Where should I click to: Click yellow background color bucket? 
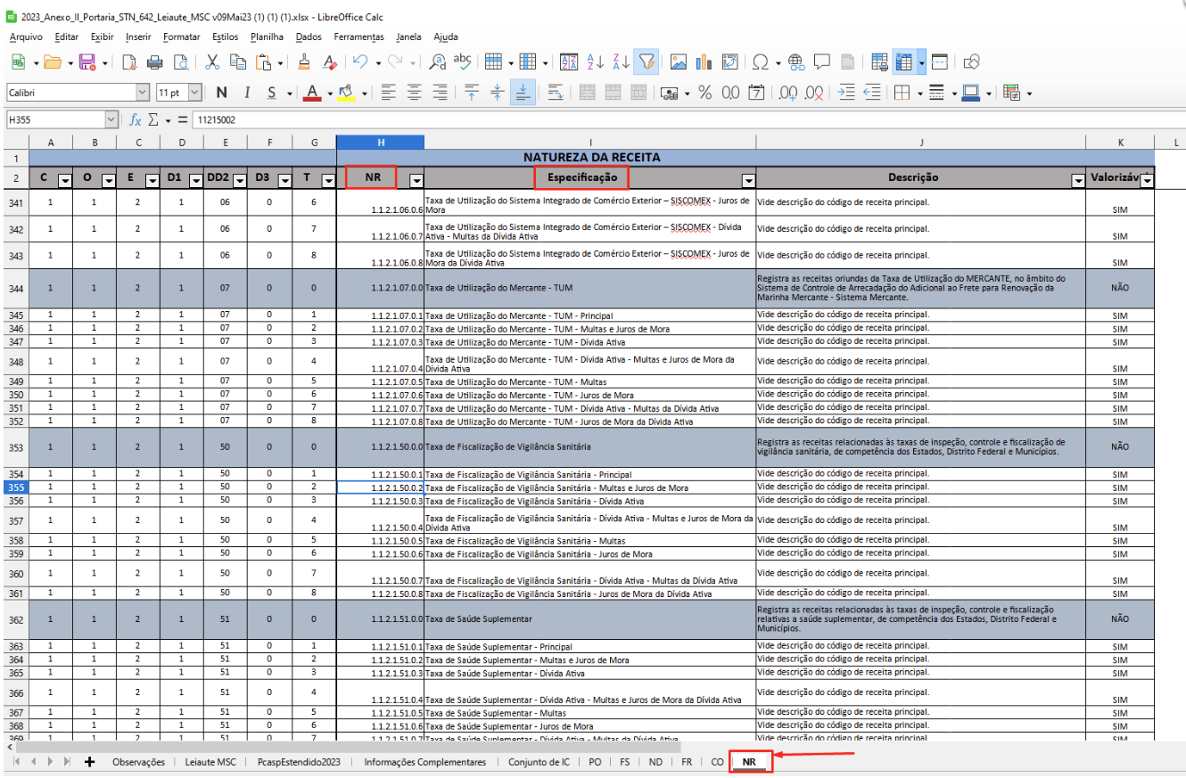pyautogui.click(x=346, y=92)
